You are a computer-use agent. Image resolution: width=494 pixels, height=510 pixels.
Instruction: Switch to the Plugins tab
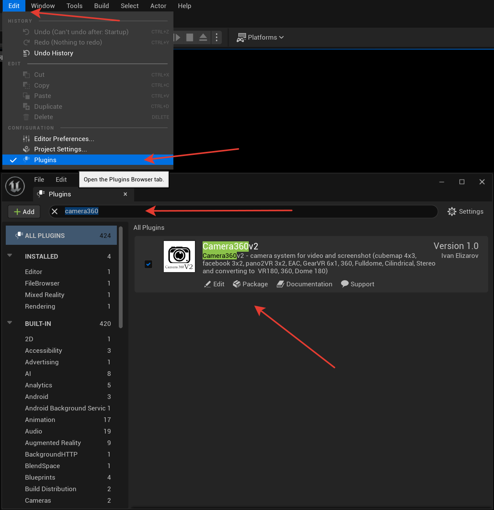point(83,194)
